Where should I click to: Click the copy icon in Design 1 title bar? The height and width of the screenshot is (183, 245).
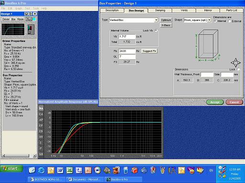(31, 14)
